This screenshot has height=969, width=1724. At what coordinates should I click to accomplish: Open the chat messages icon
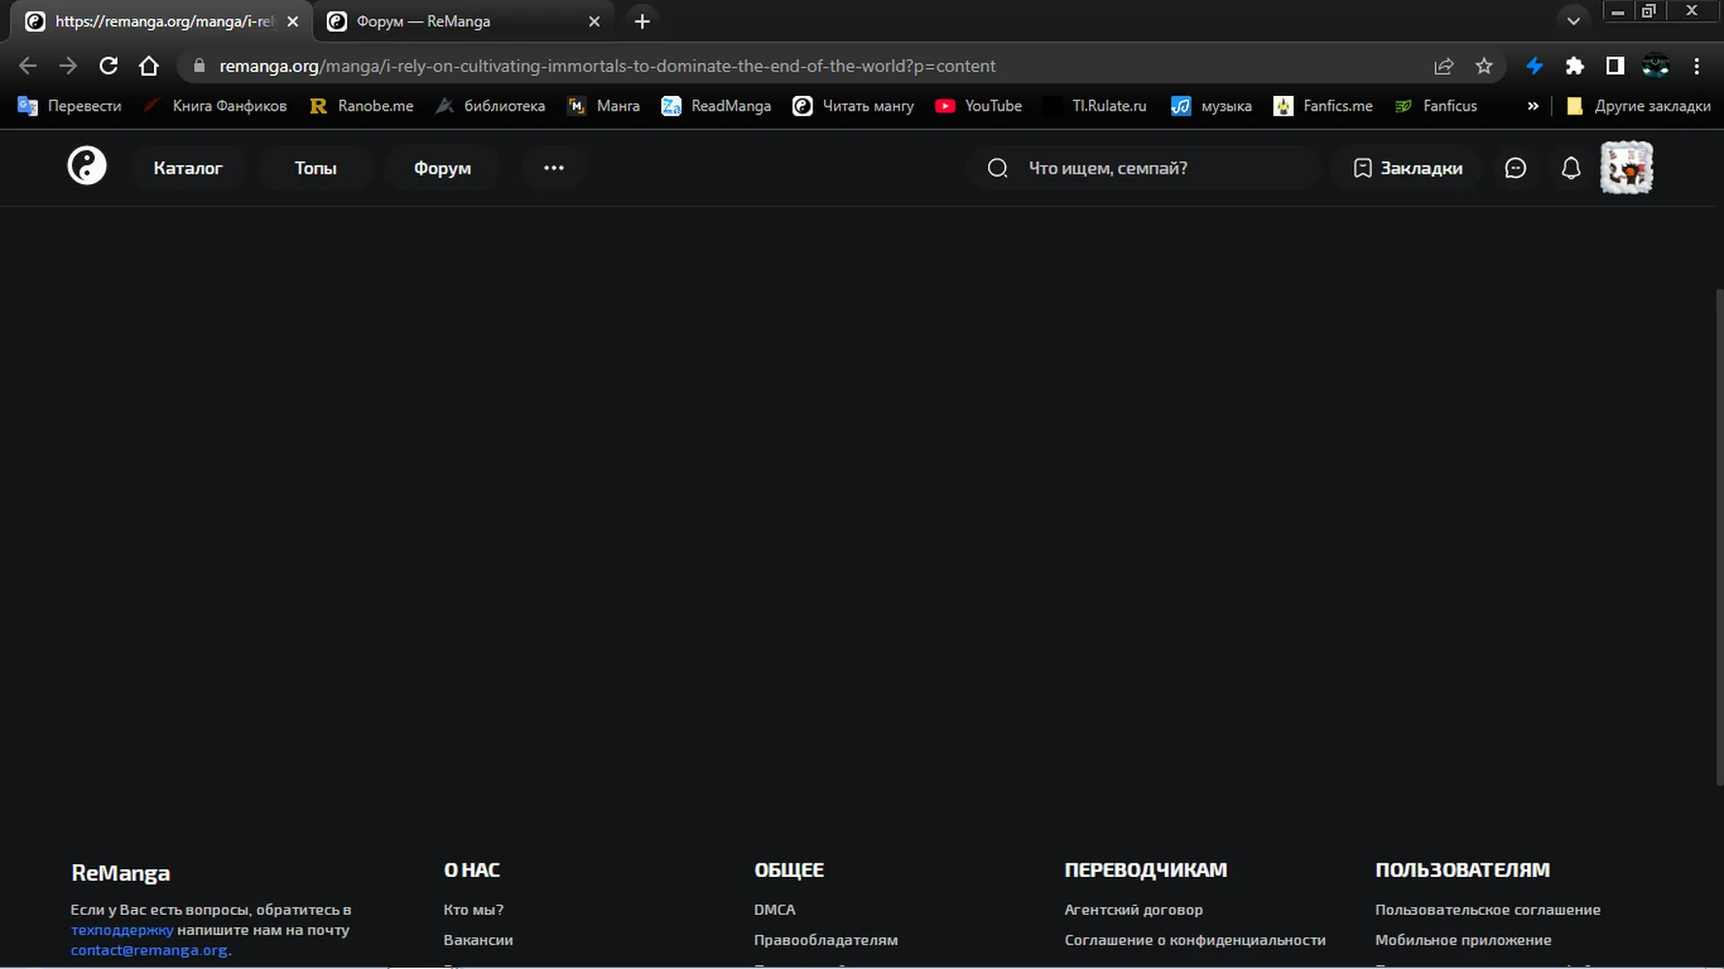[x=1515, y=168]
